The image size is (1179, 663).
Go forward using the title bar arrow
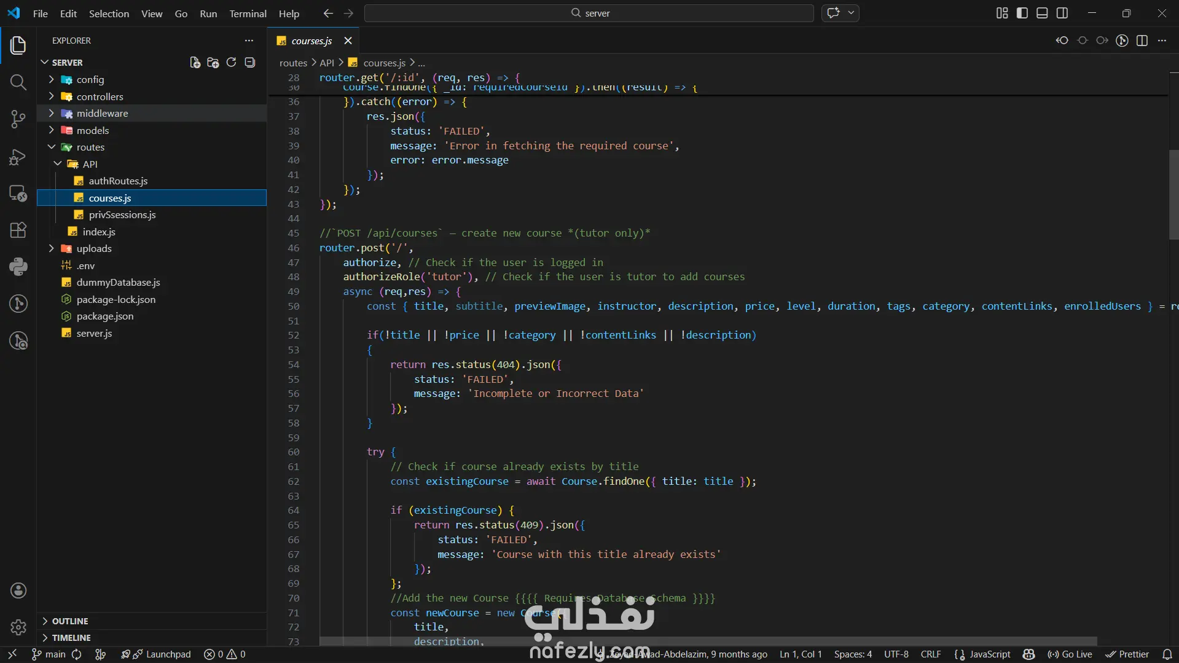(x=348, y=14)
